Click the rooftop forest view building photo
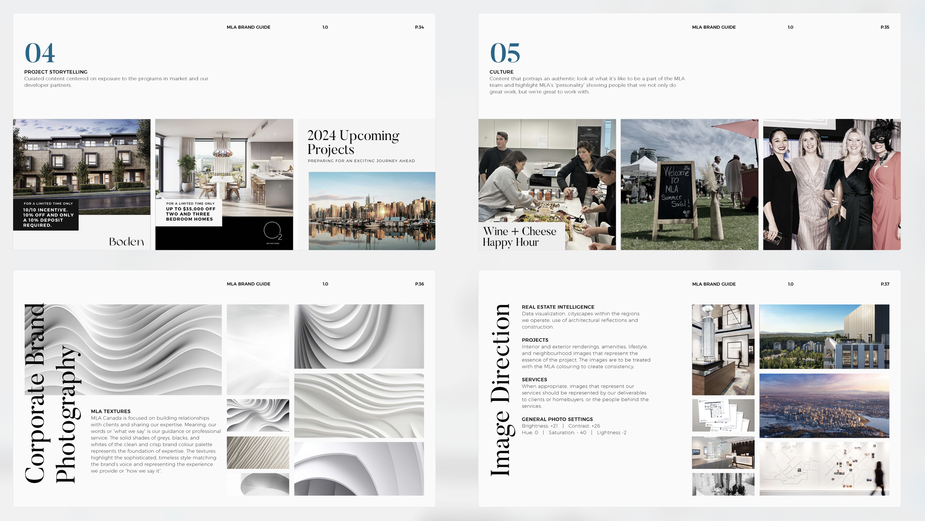The width and height of the screenshot is (925, 521). 824,337
